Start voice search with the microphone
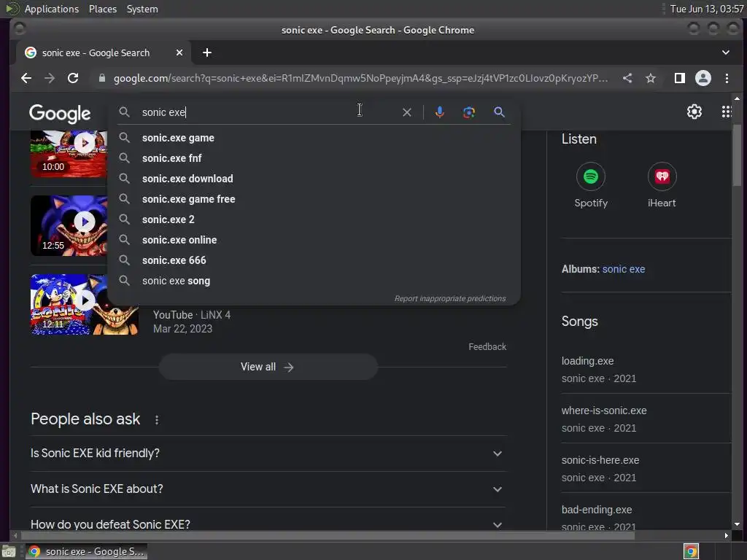The image size is (747, 560). tap(440, 112)
